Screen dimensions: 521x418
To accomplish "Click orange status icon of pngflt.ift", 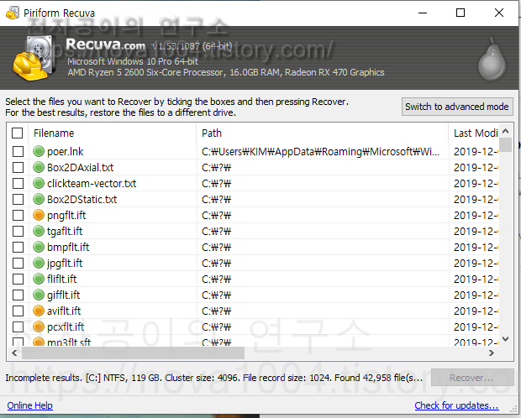I will click(39, 215).
